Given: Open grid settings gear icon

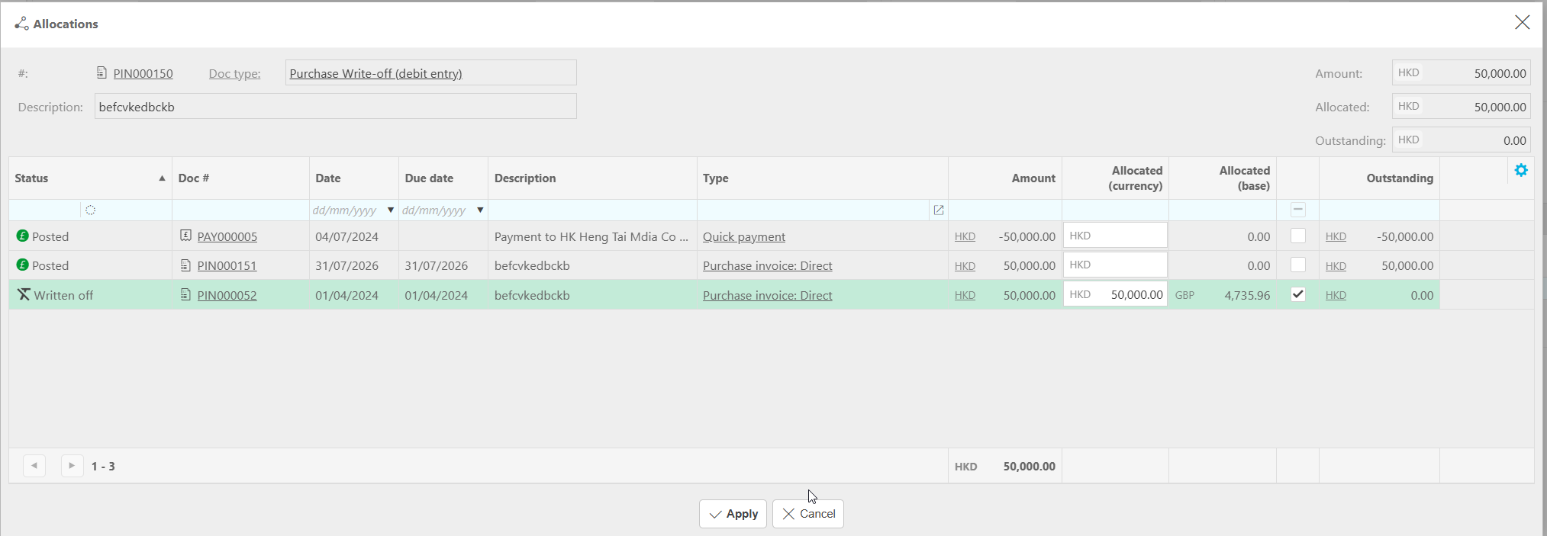Looking at the screenshot, I should 1521,170.
